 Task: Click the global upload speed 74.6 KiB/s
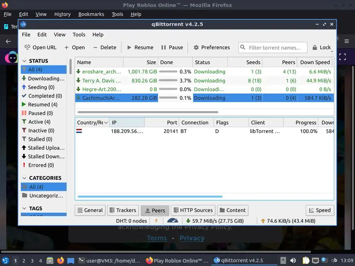click(x=288, y=221)
